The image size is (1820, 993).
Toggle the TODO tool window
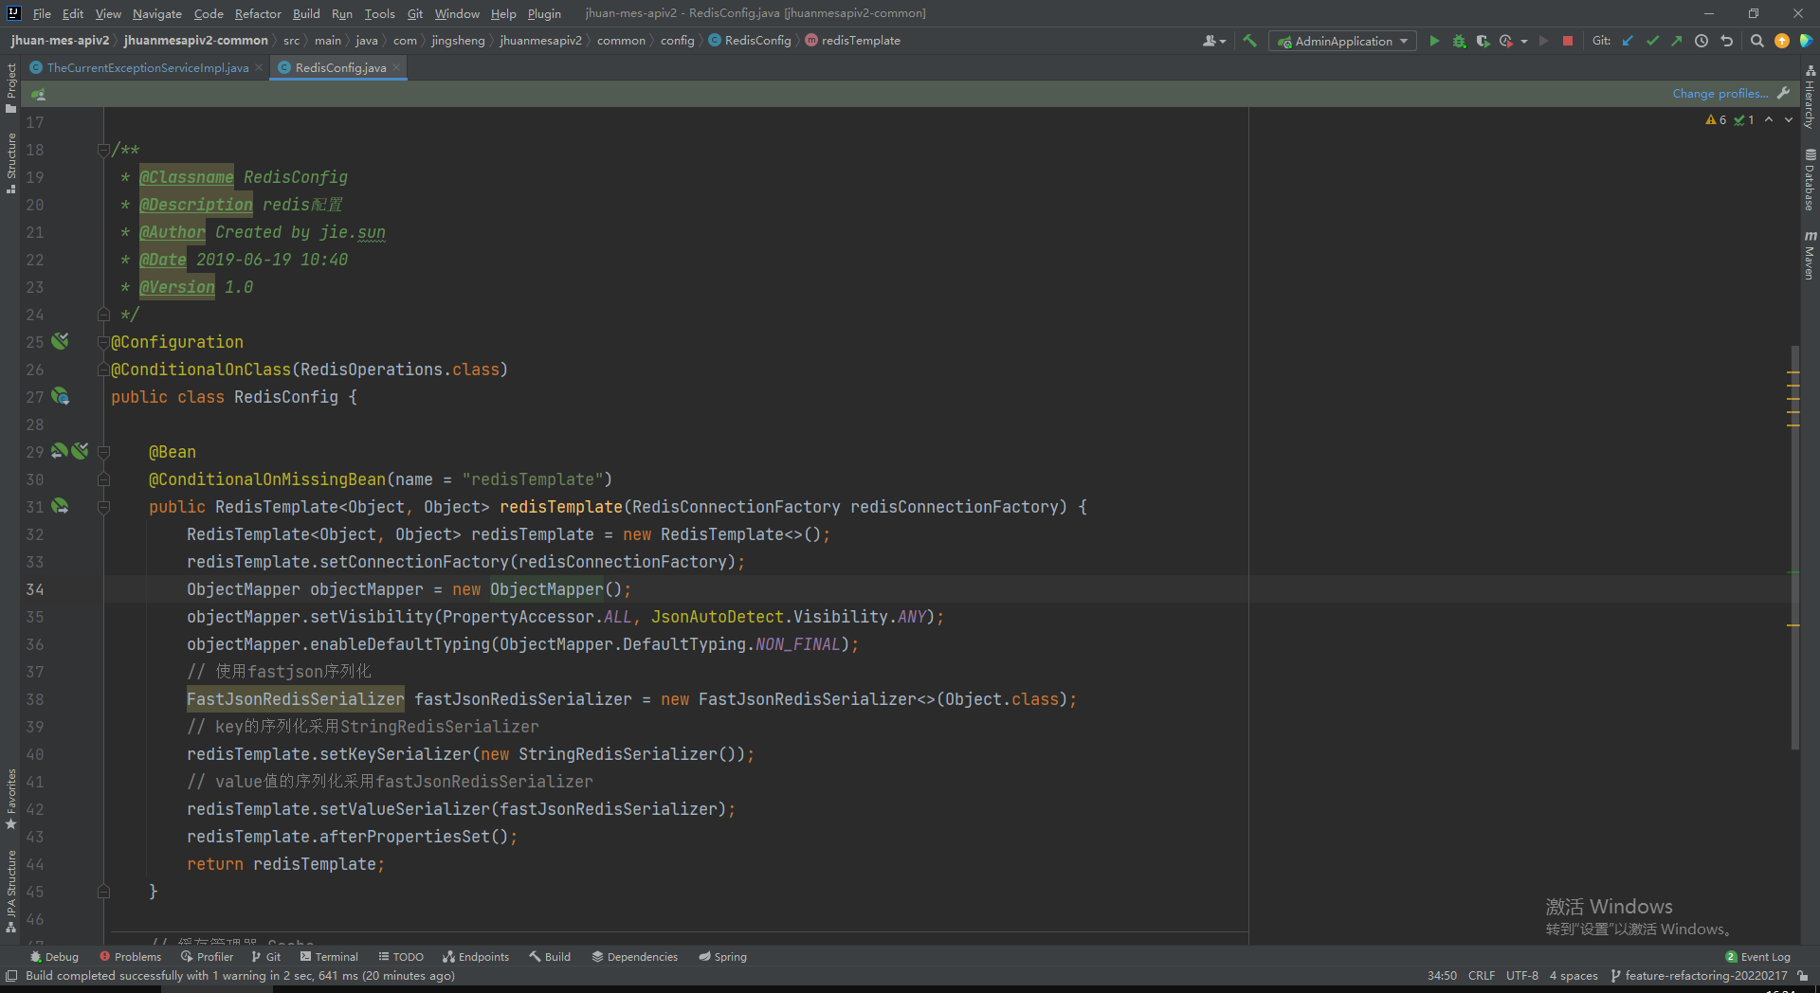[401, 957]
